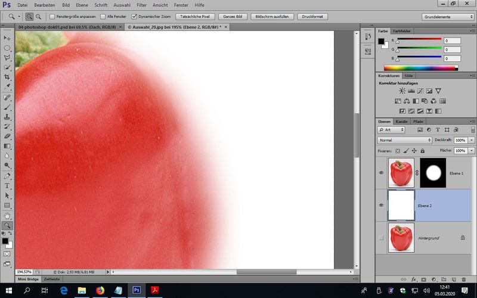
Task: Expand the Deckkraft opacity dropdown arrow
Action: click(x=472, y=140)
